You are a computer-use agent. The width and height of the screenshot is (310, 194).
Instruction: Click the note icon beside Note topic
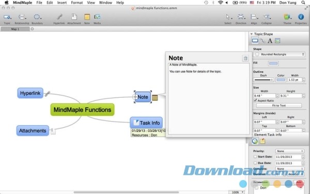point(155,98)
